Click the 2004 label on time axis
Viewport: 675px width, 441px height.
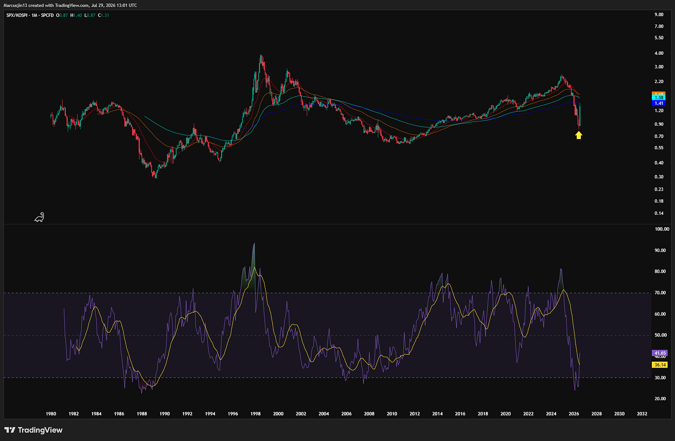[324, 414]
